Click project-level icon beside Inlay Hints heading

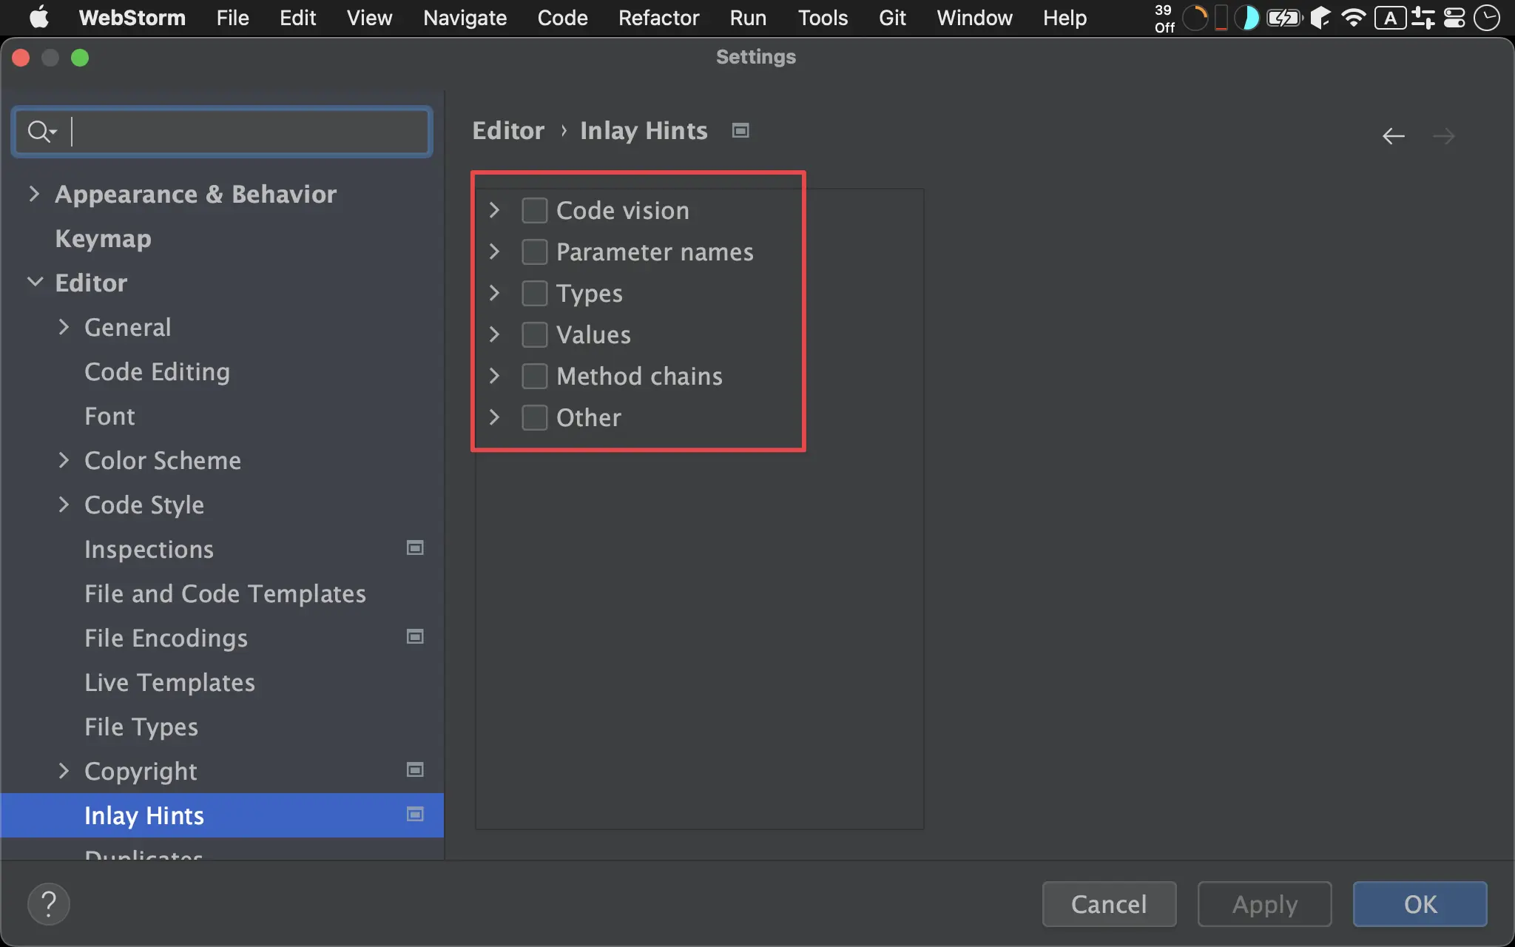pos(740,131)
